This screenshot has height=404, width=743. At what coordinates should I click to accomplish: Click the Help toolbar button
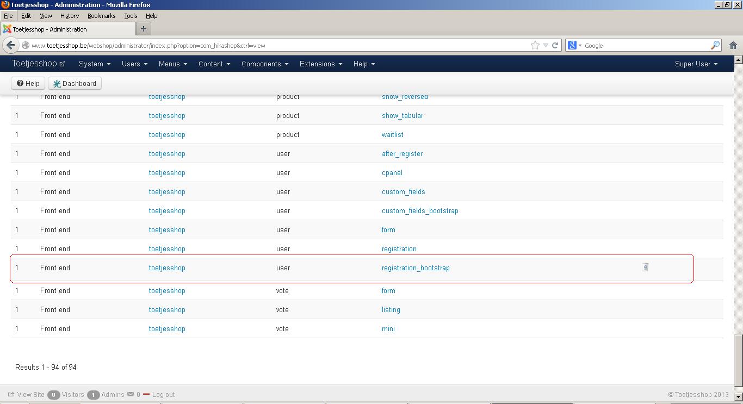[x=27, y=83]
